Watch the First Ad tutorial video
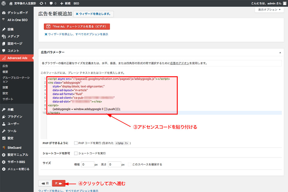The image size is (288, 192). tap(77, 26)
